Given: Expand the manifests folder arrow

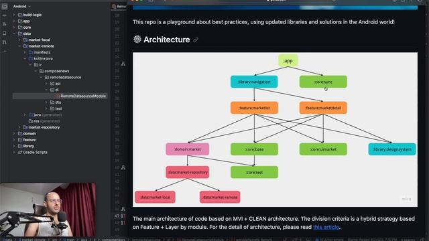Looking at the screenshot, I should tap(25, 52).
